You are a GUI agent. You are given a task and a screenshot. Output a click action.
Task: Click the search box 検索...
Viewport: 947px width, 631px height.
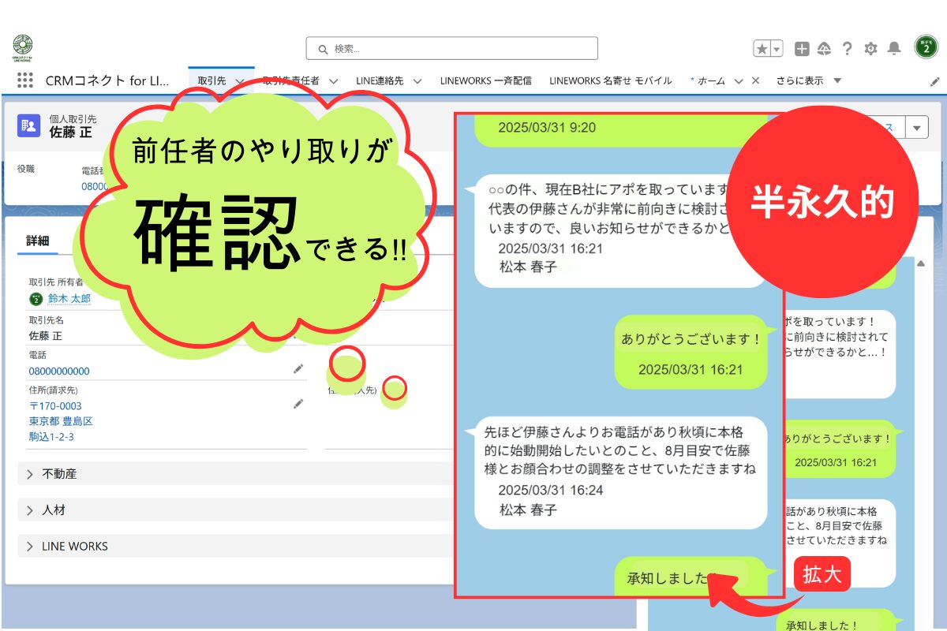(x=452, y=49)
